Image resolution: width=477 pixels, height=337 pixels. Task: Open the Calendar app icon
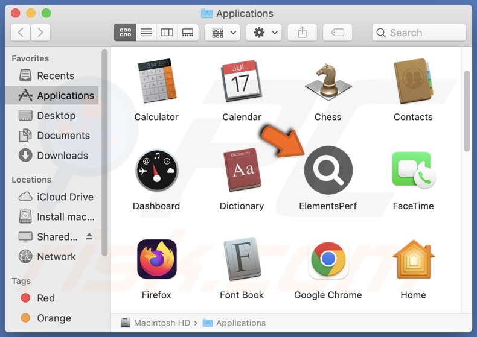[242, 81]
